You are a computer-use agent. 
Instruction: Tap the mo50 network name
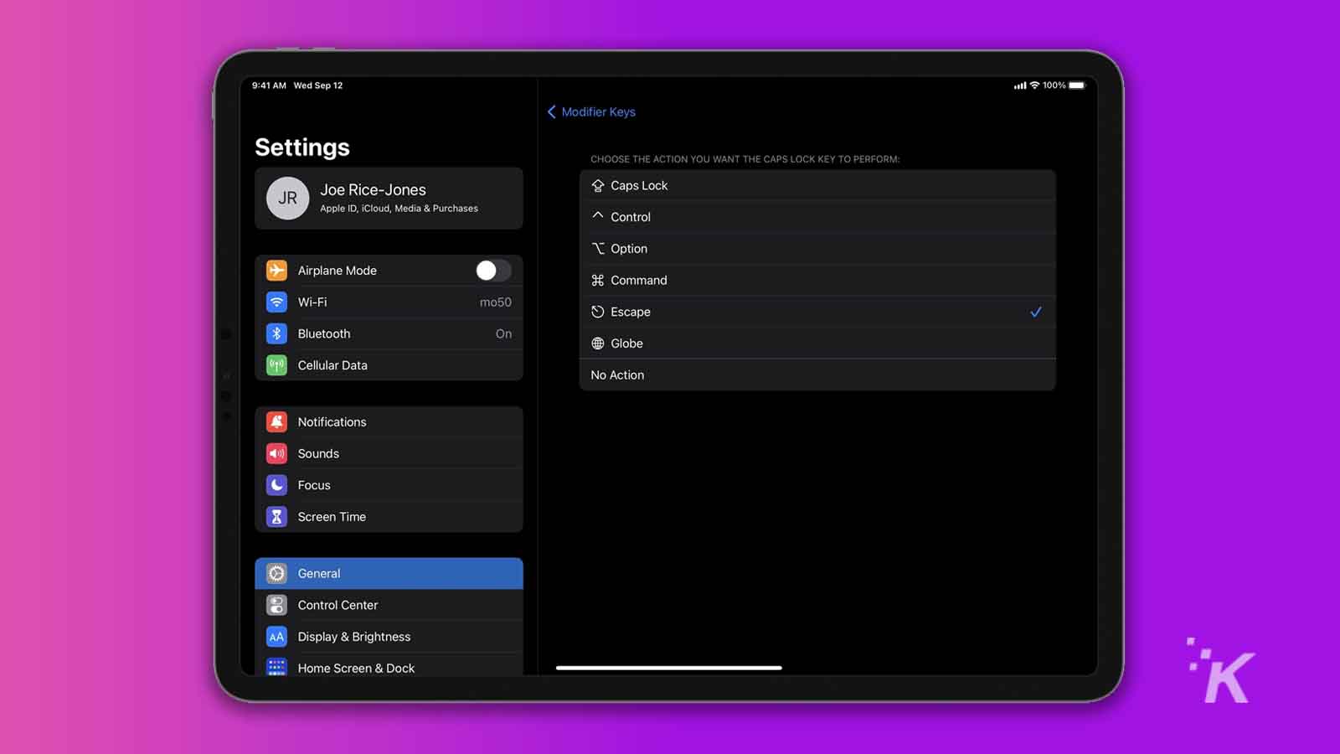pos(495,302)
